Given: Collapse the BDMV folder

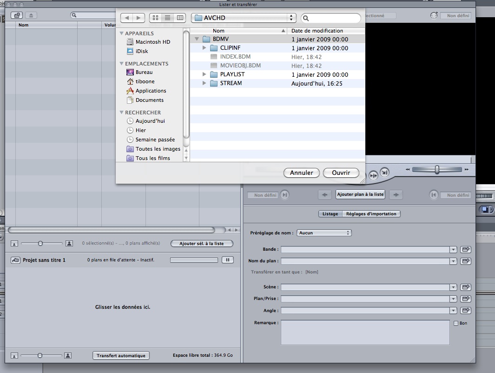Looking at the screenshot, I should pyautogui.click(x=197, y=39).
